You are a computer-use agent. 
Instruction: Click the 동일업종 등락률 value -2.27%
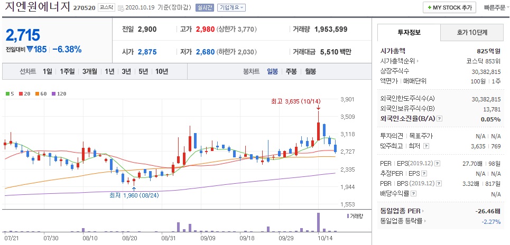point(491,222)
